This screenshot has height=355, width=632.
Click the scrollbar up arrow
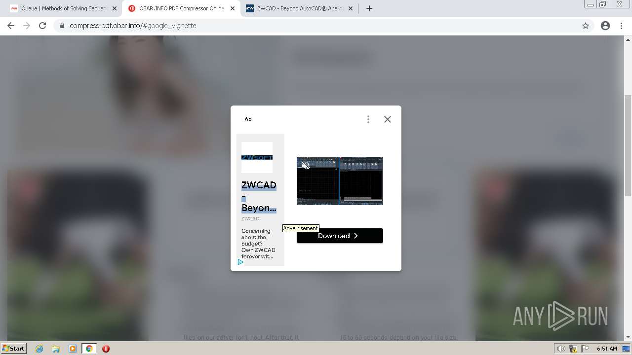click(628, 39)
